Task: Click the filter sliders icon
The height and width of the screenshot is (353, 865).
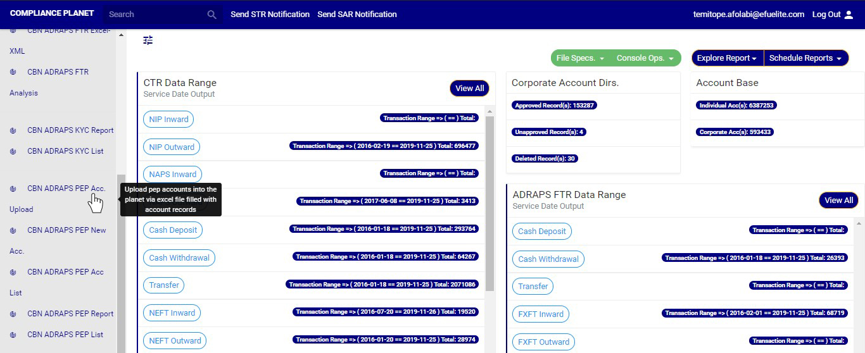Action: 148,40
